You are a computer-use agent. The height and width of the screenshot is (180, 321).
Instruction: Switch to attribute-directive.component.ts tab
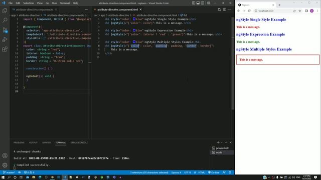[x=35, y=9]
